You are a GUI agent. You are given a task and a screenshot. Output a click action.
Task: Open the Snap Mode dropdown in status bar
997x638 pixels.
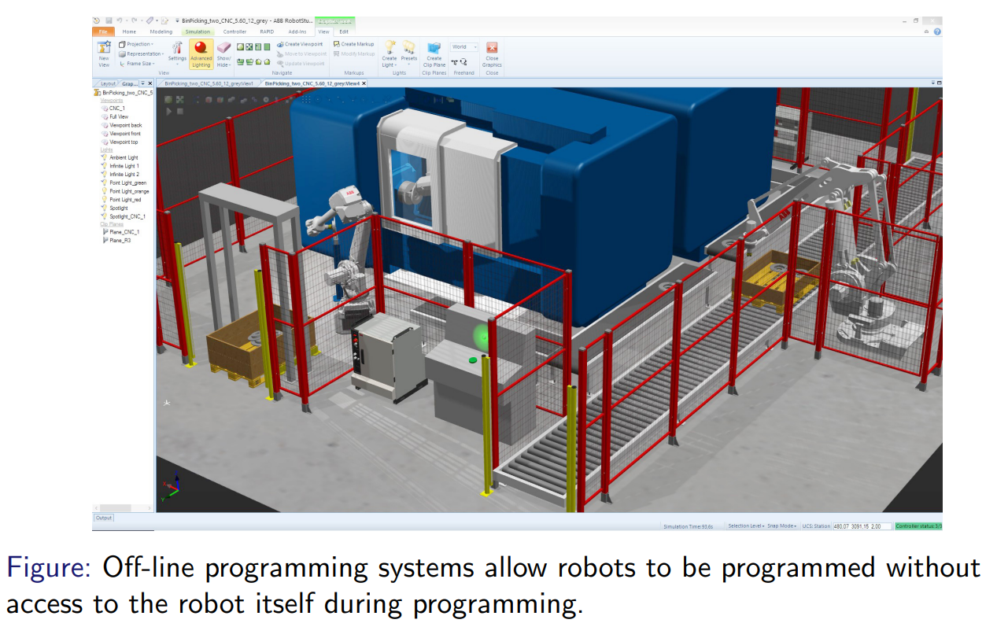click(782, 526)
